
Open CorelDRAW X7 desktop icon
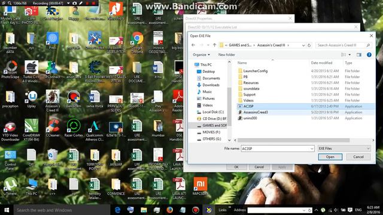tap(31, 130)
